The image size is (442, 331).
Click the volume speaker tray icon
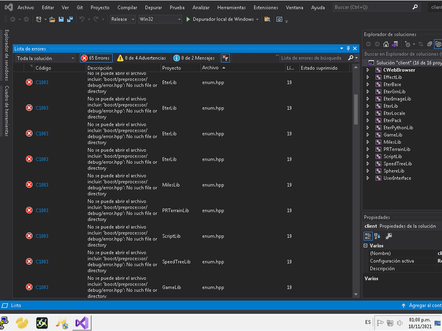399,323
